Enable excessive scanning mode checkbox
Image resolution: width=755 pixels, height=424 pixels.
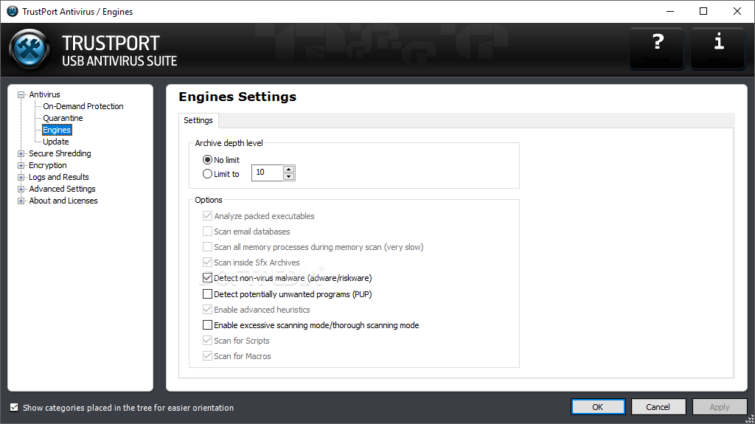tap(207, 325)
